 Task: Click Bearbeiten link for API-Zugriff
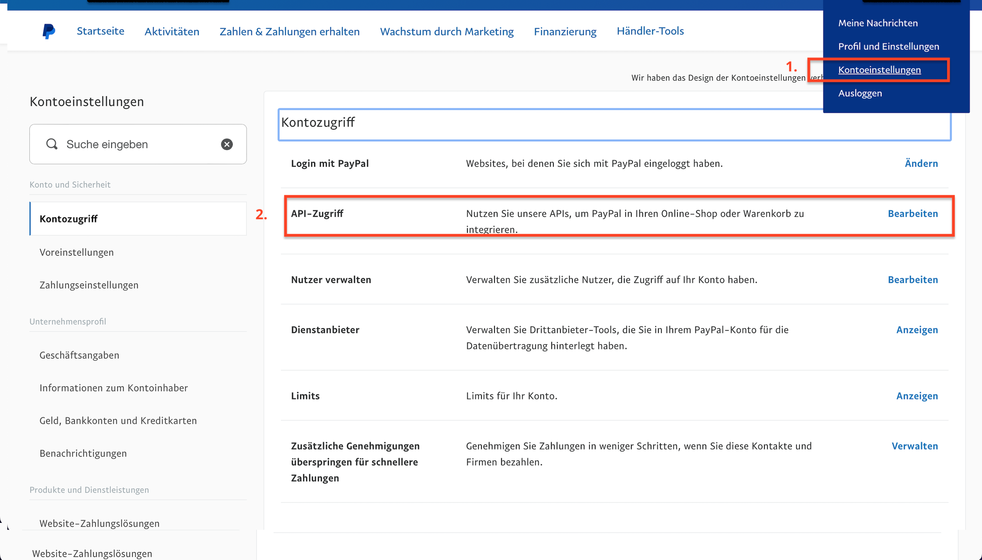(913, 214)
